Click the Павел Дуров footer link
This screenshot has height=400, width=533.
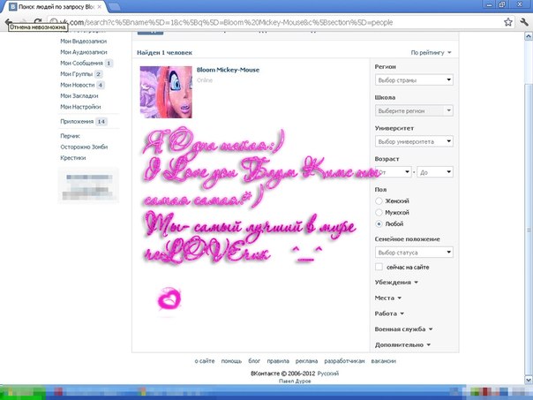point(295,381)
